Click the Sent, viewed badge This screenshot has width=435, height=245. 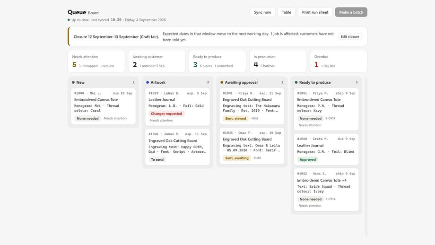(x=235, y=118)
